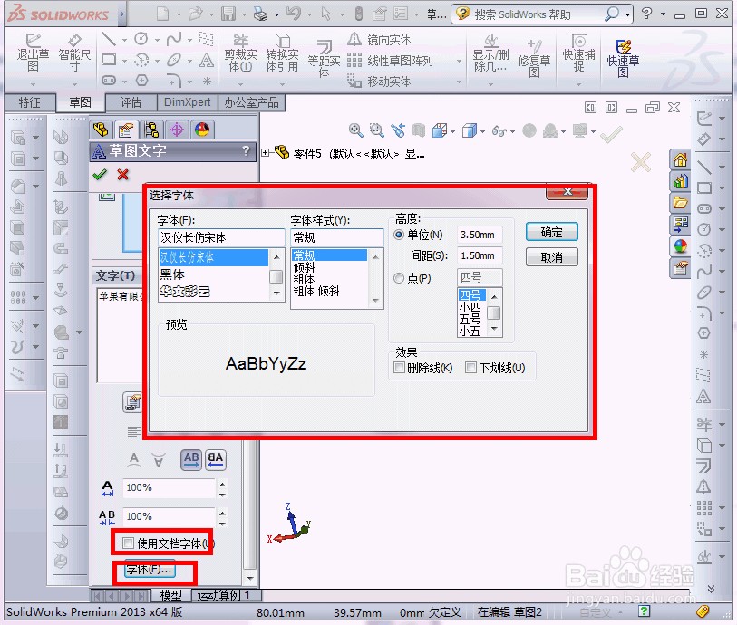The height and width of the screenshot is (625, 737).
Task: Click Offset Entities (等距实体) icon
Action: click(x=324, y=58)
